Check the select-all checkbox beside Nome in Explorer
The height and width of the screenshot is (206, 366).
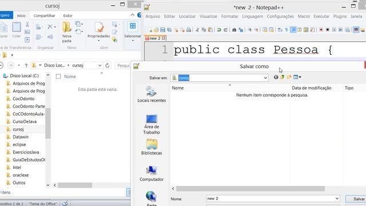[x=58, y=77]
